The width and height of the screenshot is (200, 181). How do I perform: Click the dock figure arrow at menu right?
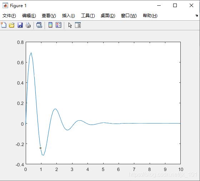[196, 16]
